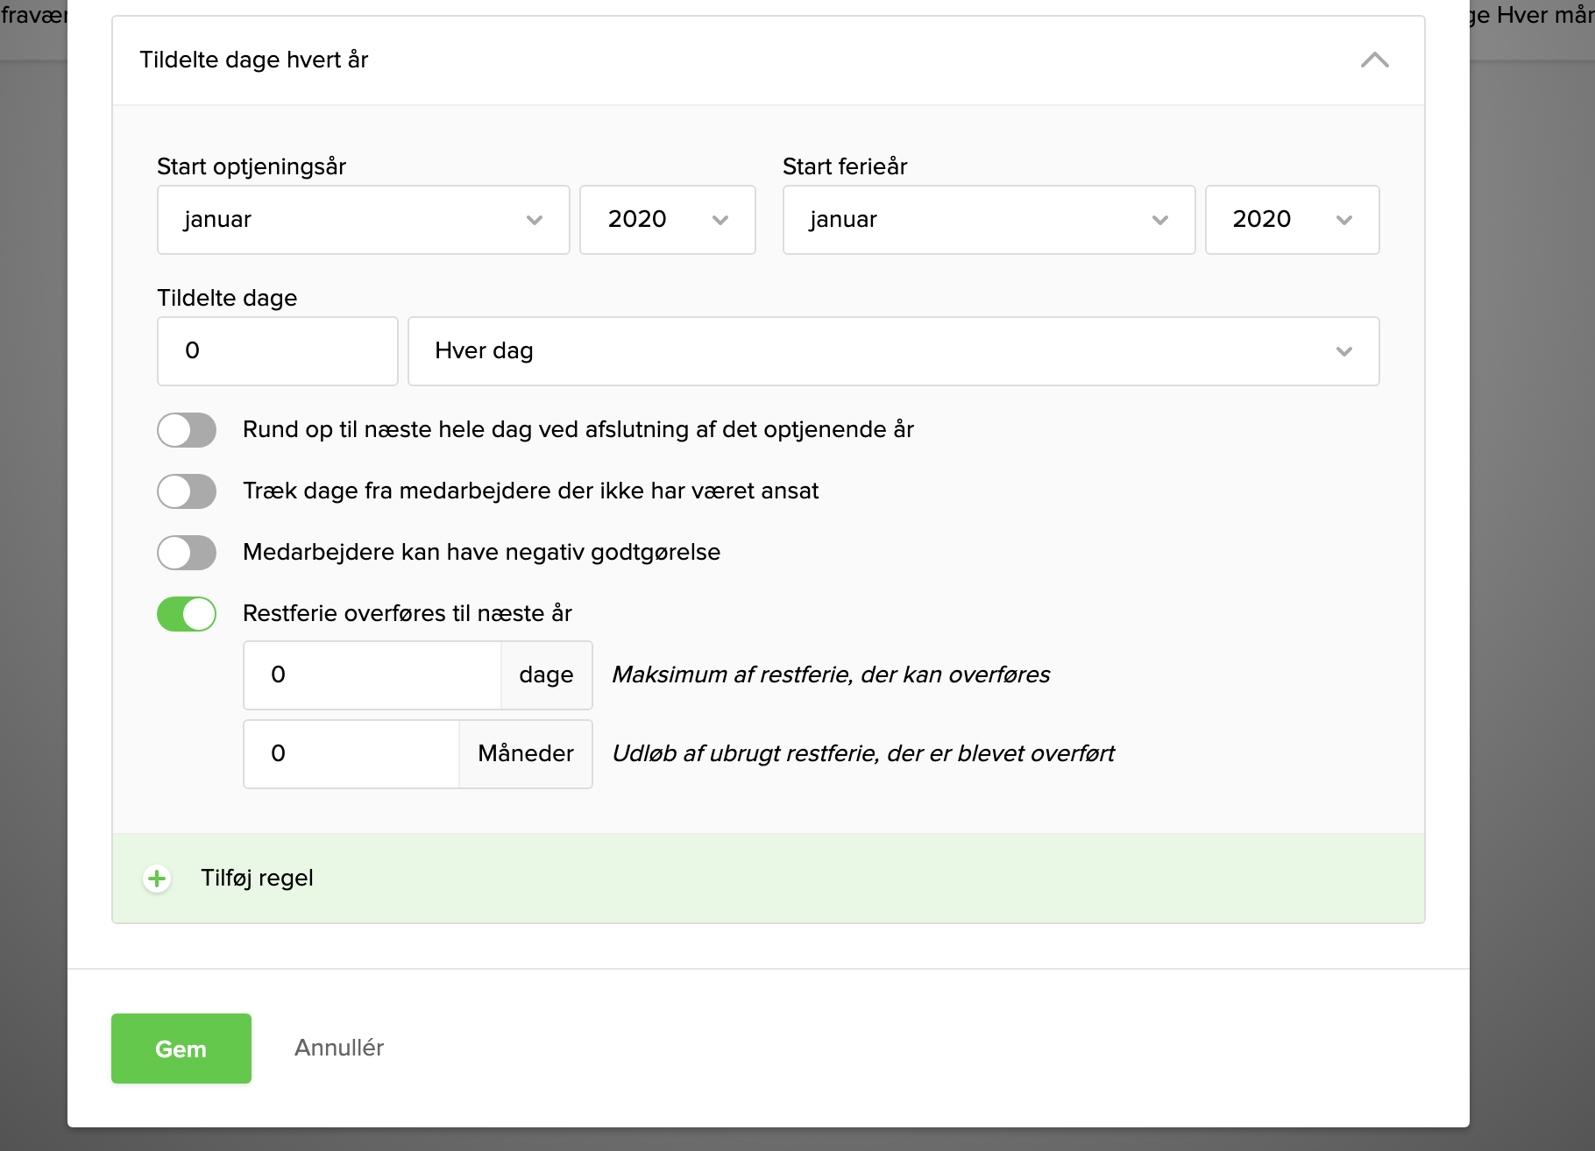Image resolution: width=1595 pixels, height=1151 pixels.
Task: Click the Gem save button
Action: tap(181, 1049)
